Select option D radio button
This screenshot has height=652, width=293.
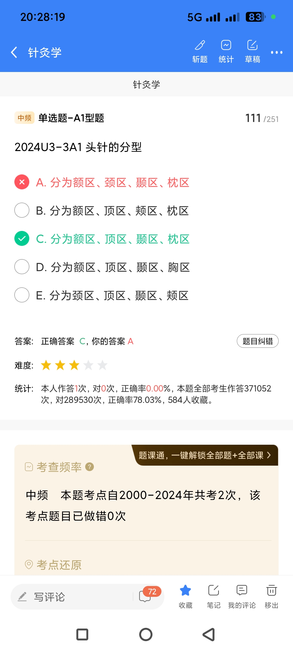22,267
